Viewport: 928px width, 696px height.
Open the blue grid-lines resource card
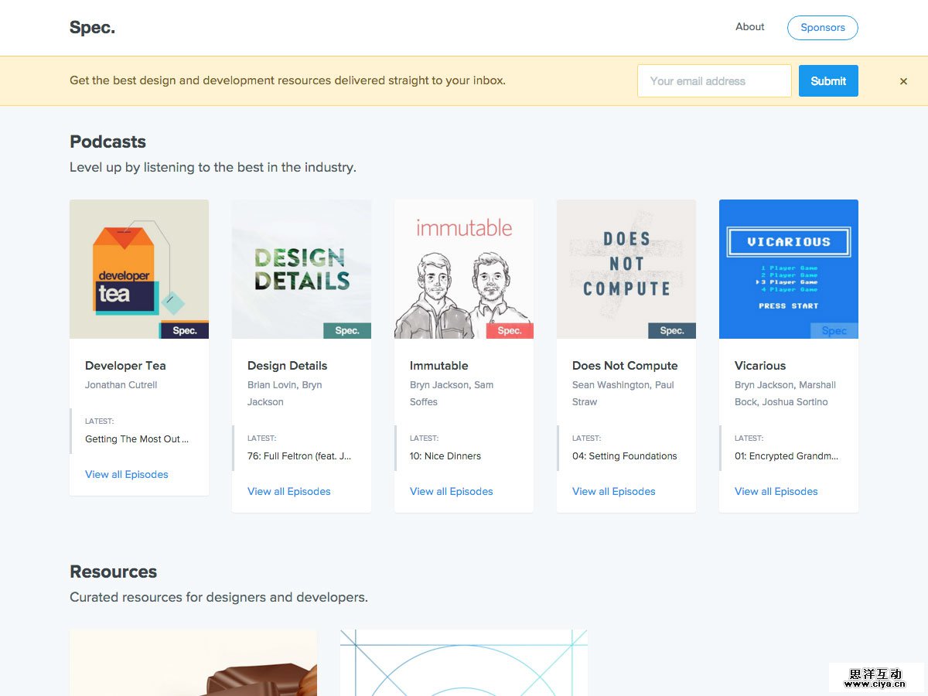pyautogui.click(x=464, y=663)
